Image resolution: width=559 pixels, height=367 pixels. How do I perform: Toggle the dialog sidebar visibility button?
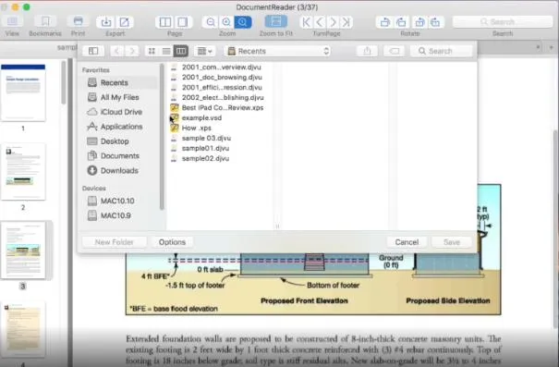pos(93,51)
